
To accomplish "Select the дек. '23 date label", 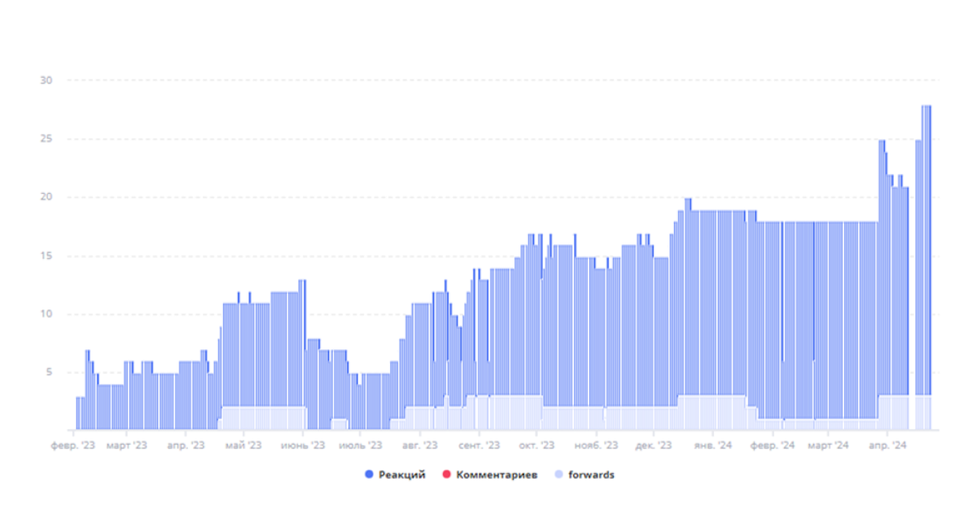I will coord(653,445).
